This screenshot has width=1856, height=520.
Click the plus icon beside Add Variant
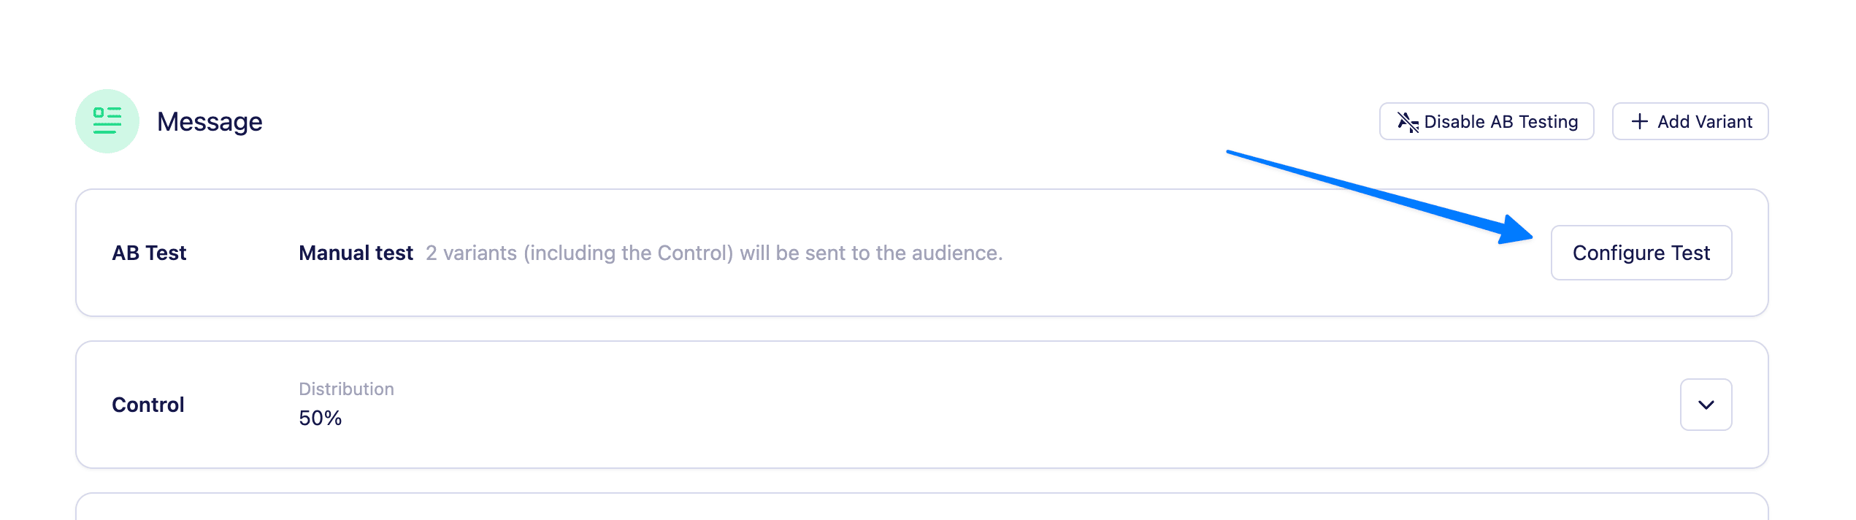point(1640,122)
